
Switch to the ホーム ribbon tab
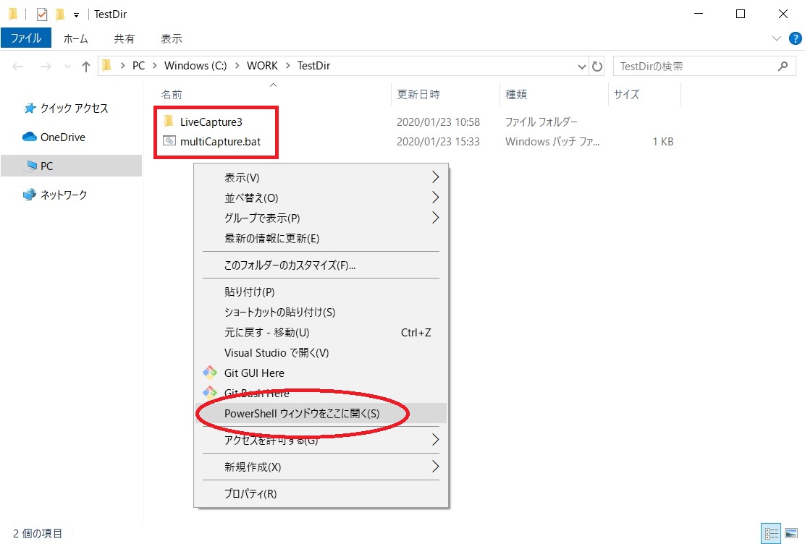75,38
